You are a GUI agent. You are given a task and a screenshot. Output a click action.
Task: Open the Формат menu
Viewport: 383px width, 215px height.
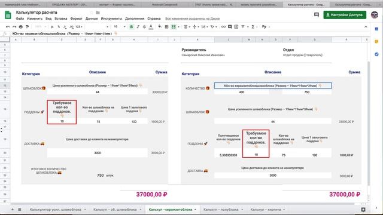click(x=76, y=19)
